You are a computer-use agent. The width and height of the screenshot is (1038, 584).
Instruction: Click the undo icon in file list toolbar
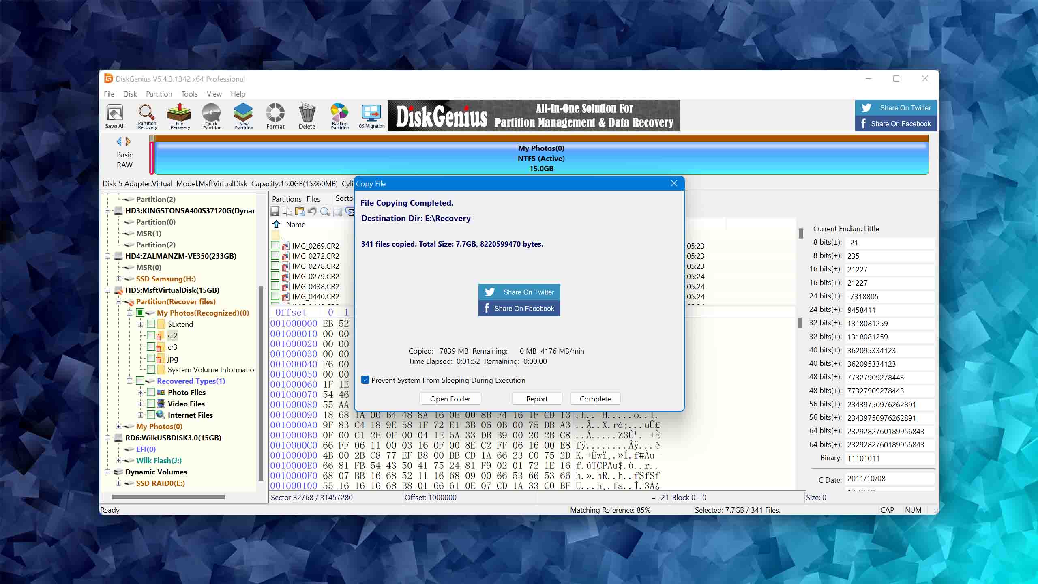pos(312,211)
